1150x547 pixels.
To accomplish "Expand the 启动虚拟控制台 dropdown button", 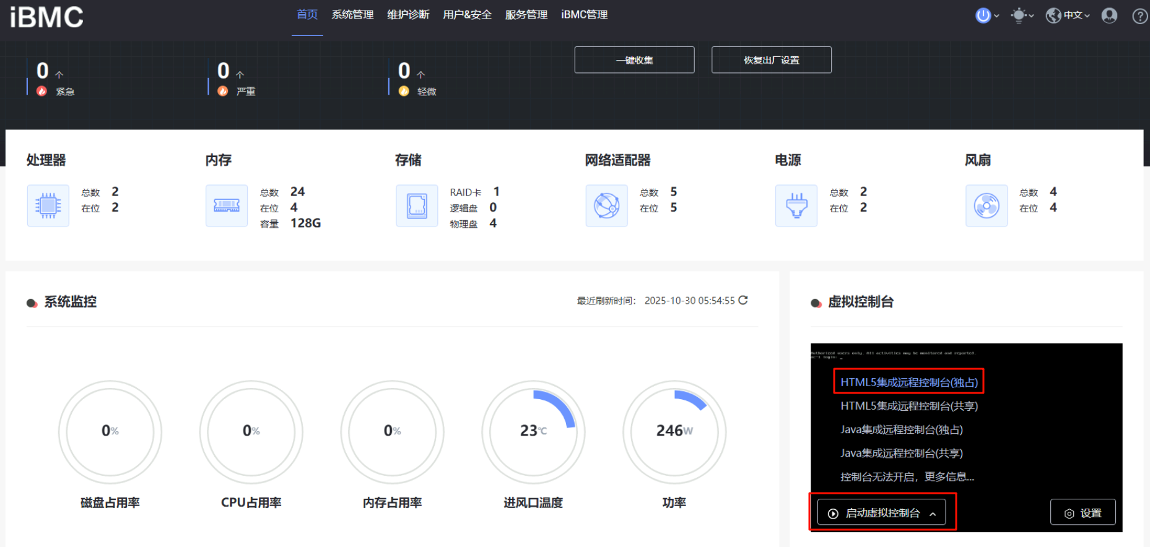I will 882,513.
